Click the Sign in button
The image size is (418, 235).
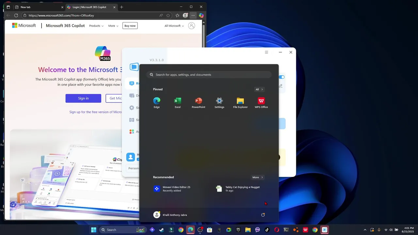83,98
